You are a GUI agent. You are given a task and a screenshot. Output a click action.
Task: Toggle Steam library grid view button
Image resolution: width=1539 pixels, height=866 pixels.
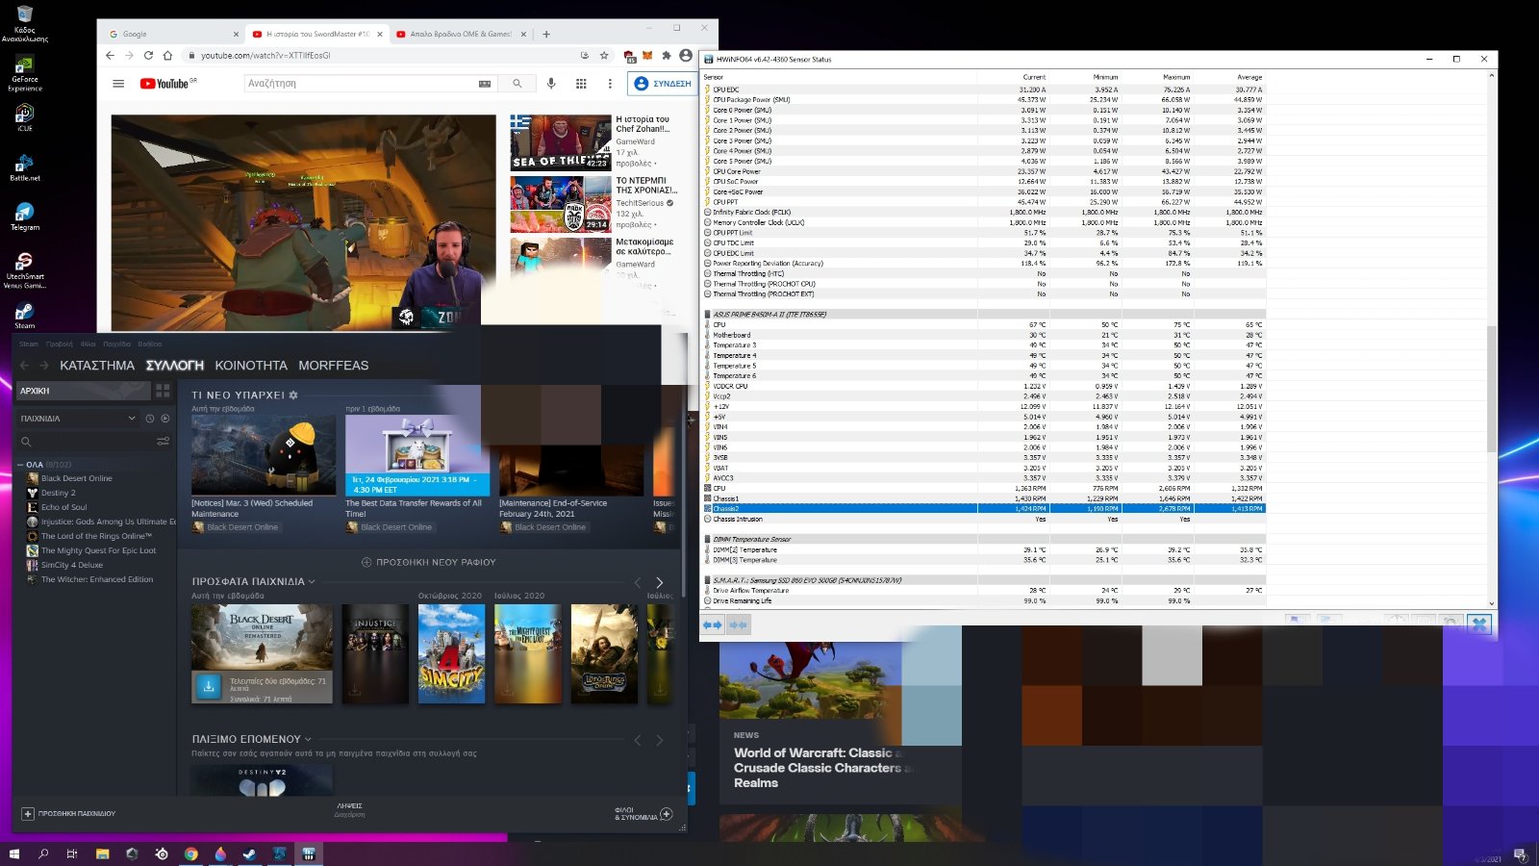click(163, 391)
